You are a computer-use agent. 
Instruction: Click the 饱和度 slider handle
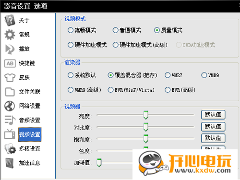(146, 139)
